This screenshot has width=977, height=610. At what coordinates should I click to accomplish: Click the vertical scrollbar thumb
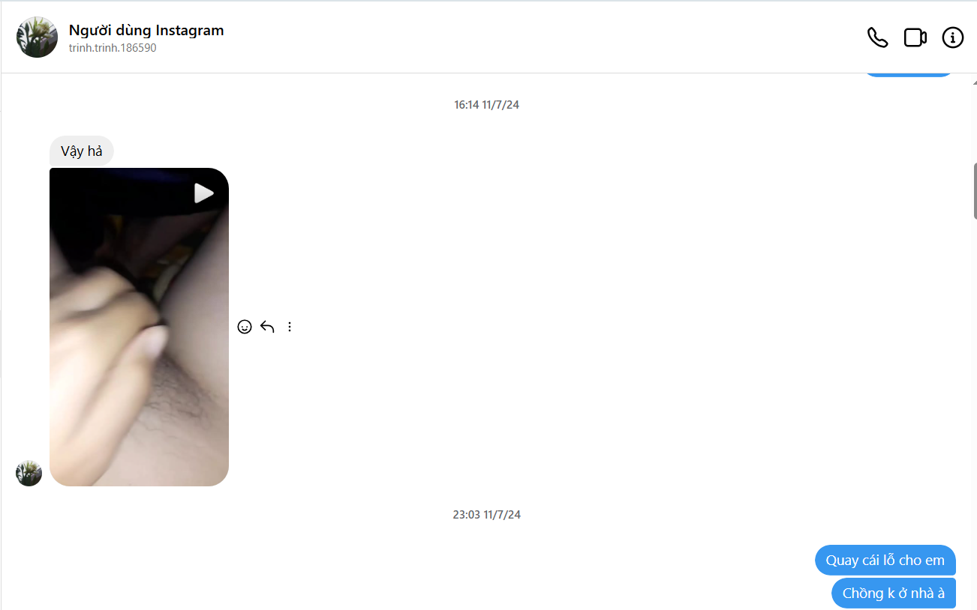973,191
